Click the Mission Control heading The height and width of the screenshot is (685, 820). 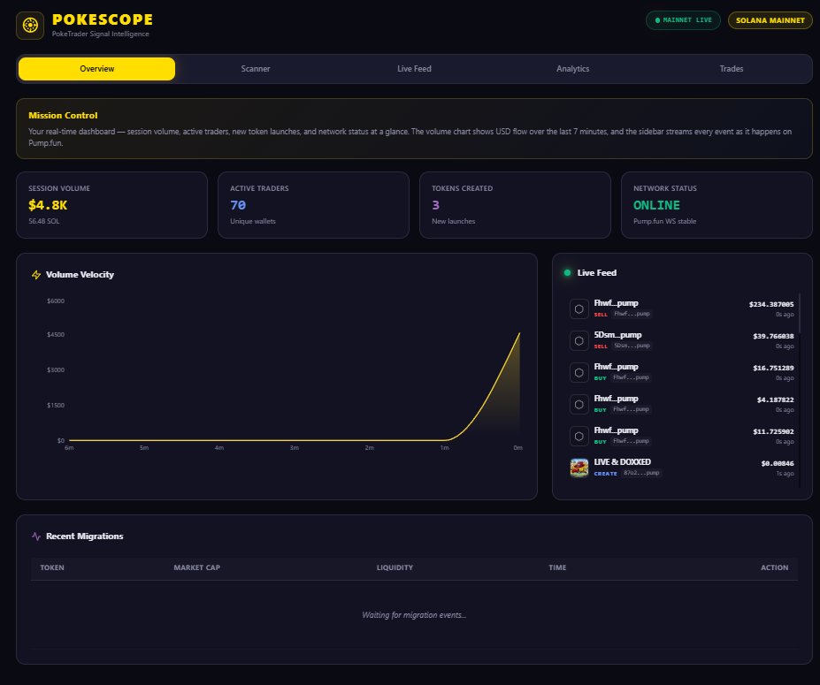pyautogui.click(x=63, y=116)
